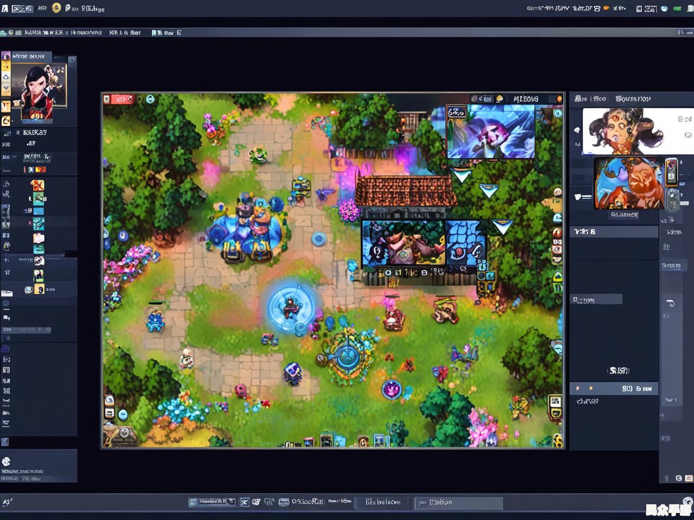Click the round black-and-white face icon in left list
This screenshot has width=694, height=520.
(x=38, y=261)
